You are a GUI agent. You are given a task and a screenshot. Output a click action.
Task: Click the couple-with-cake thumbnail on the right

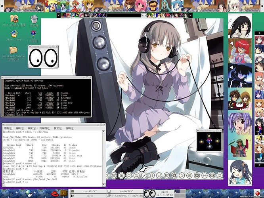[x=240, y=99]
